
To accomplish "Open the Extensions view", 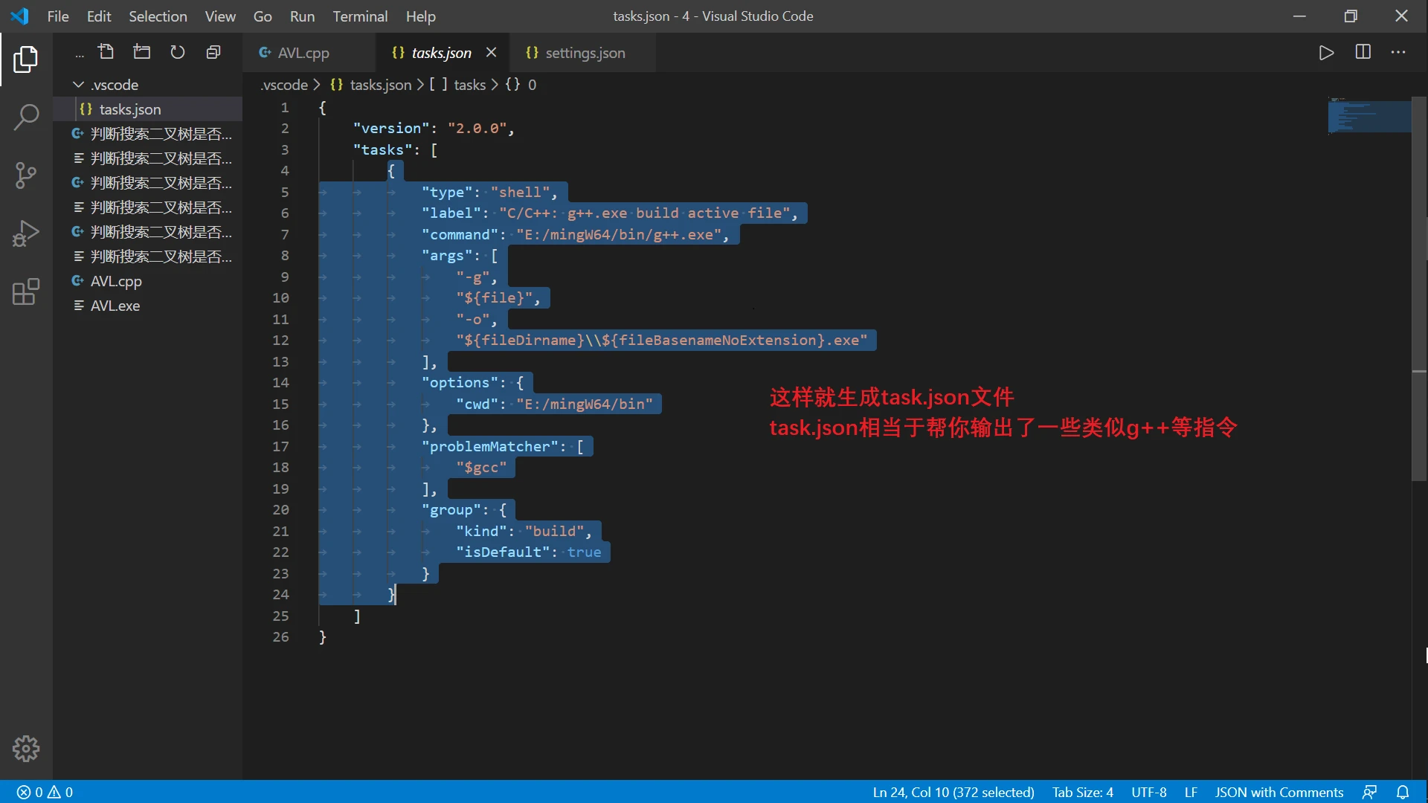I will coord(25,292).
